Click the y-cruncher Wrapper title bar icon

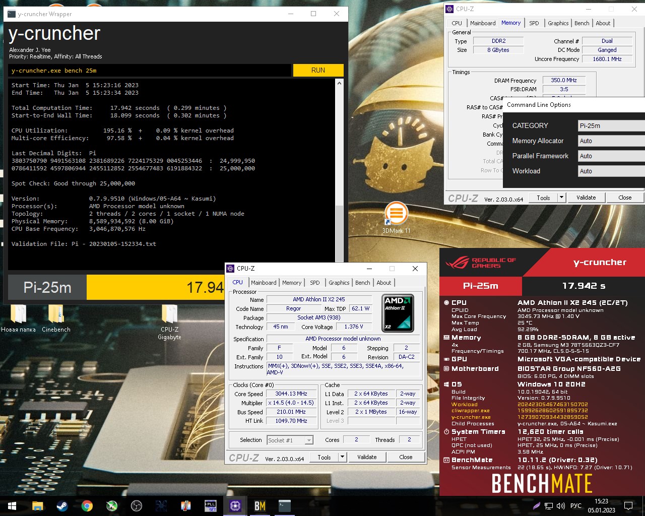click(x=11, y=14)
